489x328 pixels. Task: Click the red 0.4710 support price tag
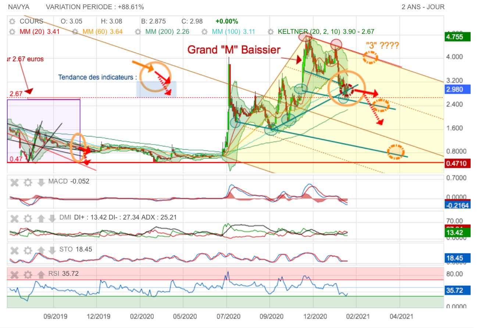[x=458, y=163]
